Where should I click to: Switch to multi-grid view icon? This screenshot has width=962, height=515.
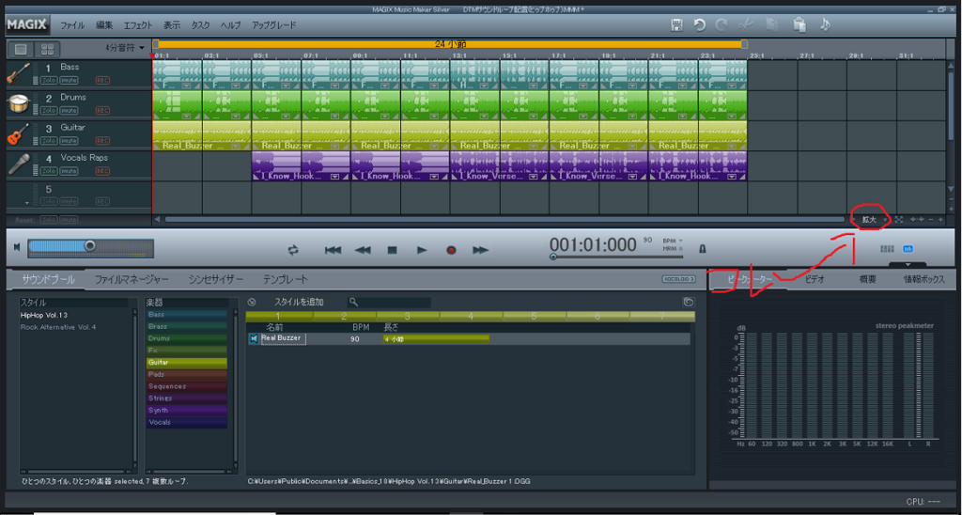tap(47, 49)
